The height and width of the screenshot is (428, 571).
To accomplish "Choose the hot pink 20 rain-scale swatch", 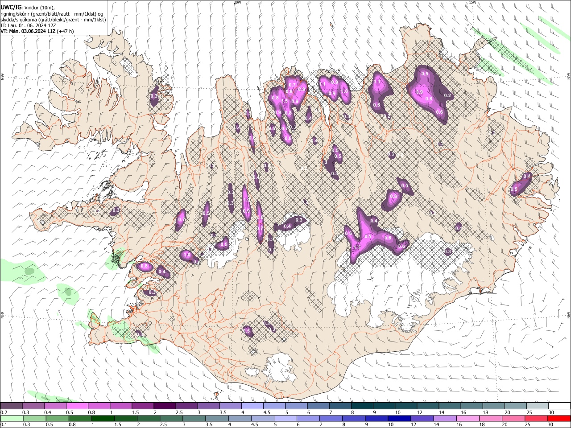I will point(513,418).
